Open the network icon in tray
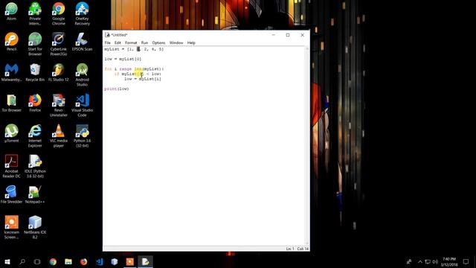This screenshot has width=476, height=268. pos(428,261)
